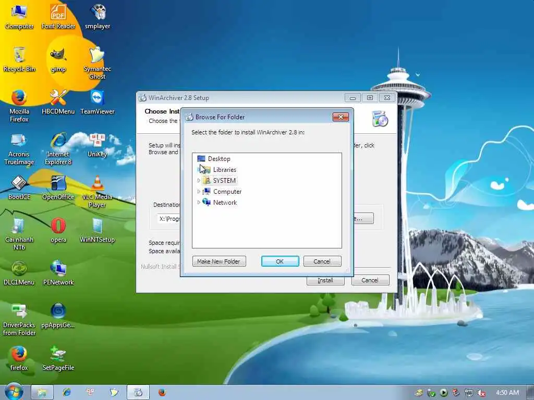Screen dimensions: 534x400
Task: Select the DLC1Menu desktop icon
Action: pos(19,273)
